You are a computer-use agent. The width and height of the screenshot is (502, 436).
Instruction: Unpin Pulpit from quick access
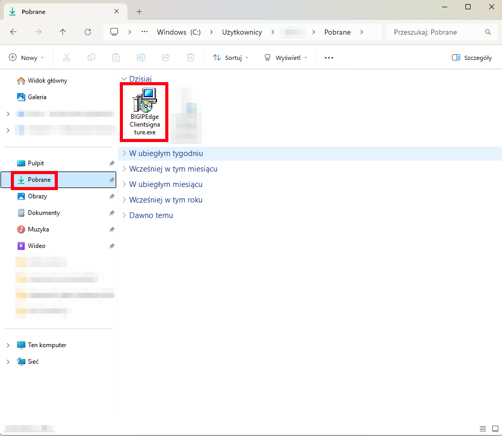click(x=112, y=163)
